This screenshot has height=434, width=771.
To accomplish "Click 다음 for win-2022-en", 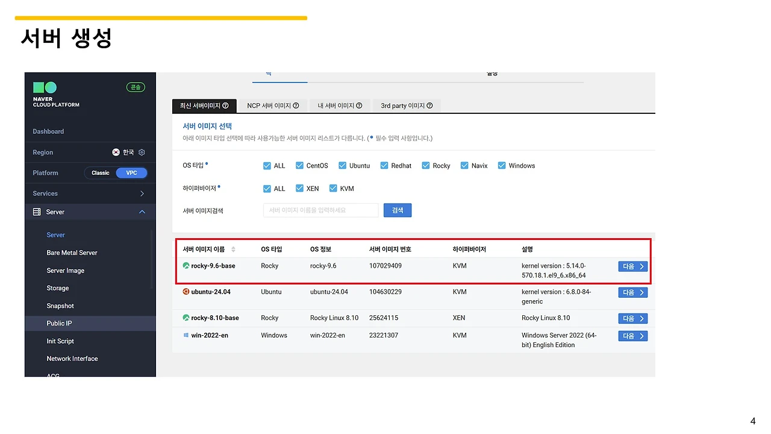I will pyautogui.click(x=633, y=336).
